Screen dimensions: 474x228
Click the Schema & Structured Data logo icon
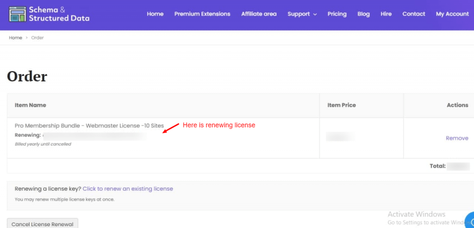(18, 14)
